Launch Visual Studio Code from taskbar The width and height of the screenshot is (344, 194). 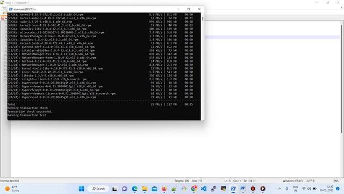204,189
